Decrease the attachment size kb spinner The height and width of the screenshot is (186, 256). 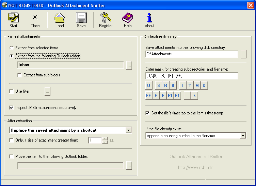(x=105, y=142)
